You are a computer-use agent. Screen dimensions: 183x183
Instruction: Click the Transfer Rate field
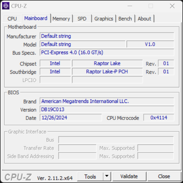pyautogui.click(x=77, y=148)
